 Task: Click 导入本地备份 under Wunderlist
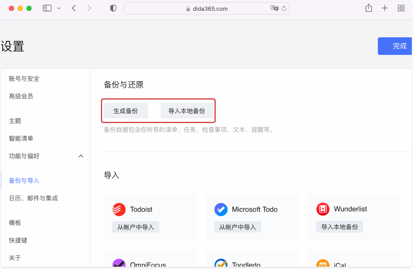pyautogui.click(x=340, y=227)
